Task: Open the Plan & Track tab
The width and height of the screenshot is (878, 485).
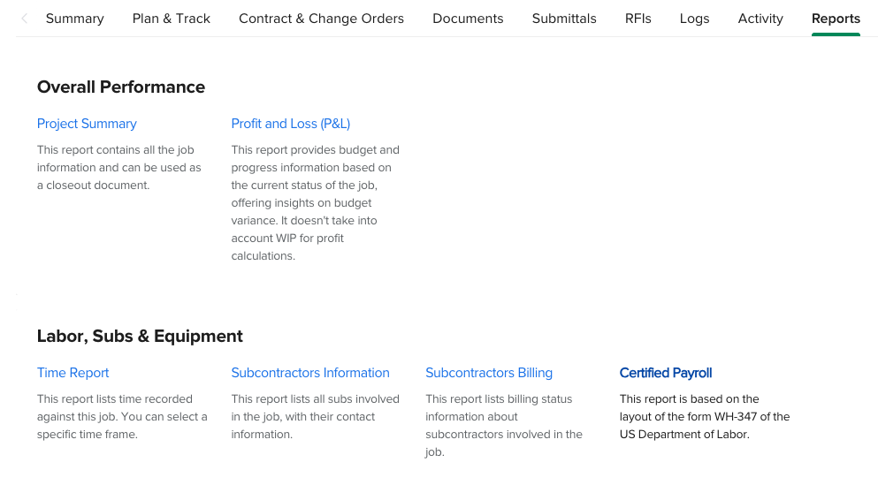Action: pos(172,19)
